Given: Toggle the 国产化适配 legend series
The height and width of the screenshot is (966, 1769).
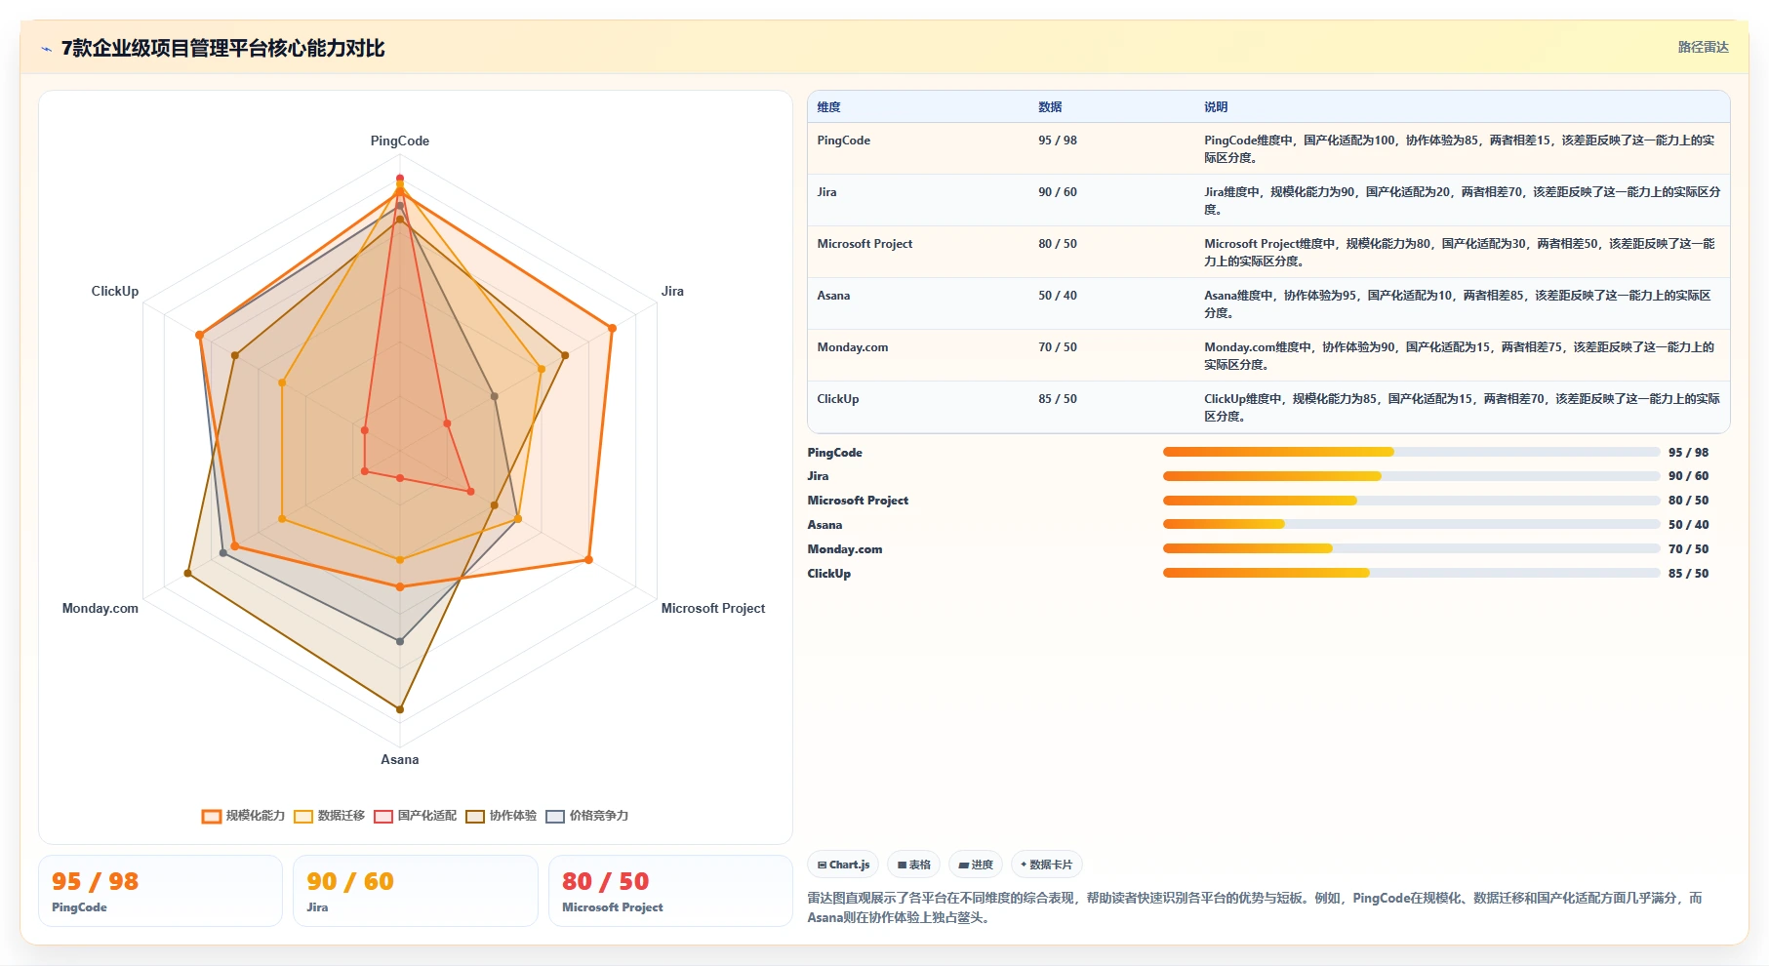Looking at the screenshot, I should coord(416,816).
